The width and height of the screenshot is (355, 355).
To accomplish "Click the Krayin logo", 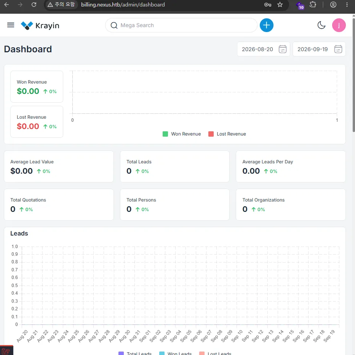I will pyautogui.click(x=40, y=26).
